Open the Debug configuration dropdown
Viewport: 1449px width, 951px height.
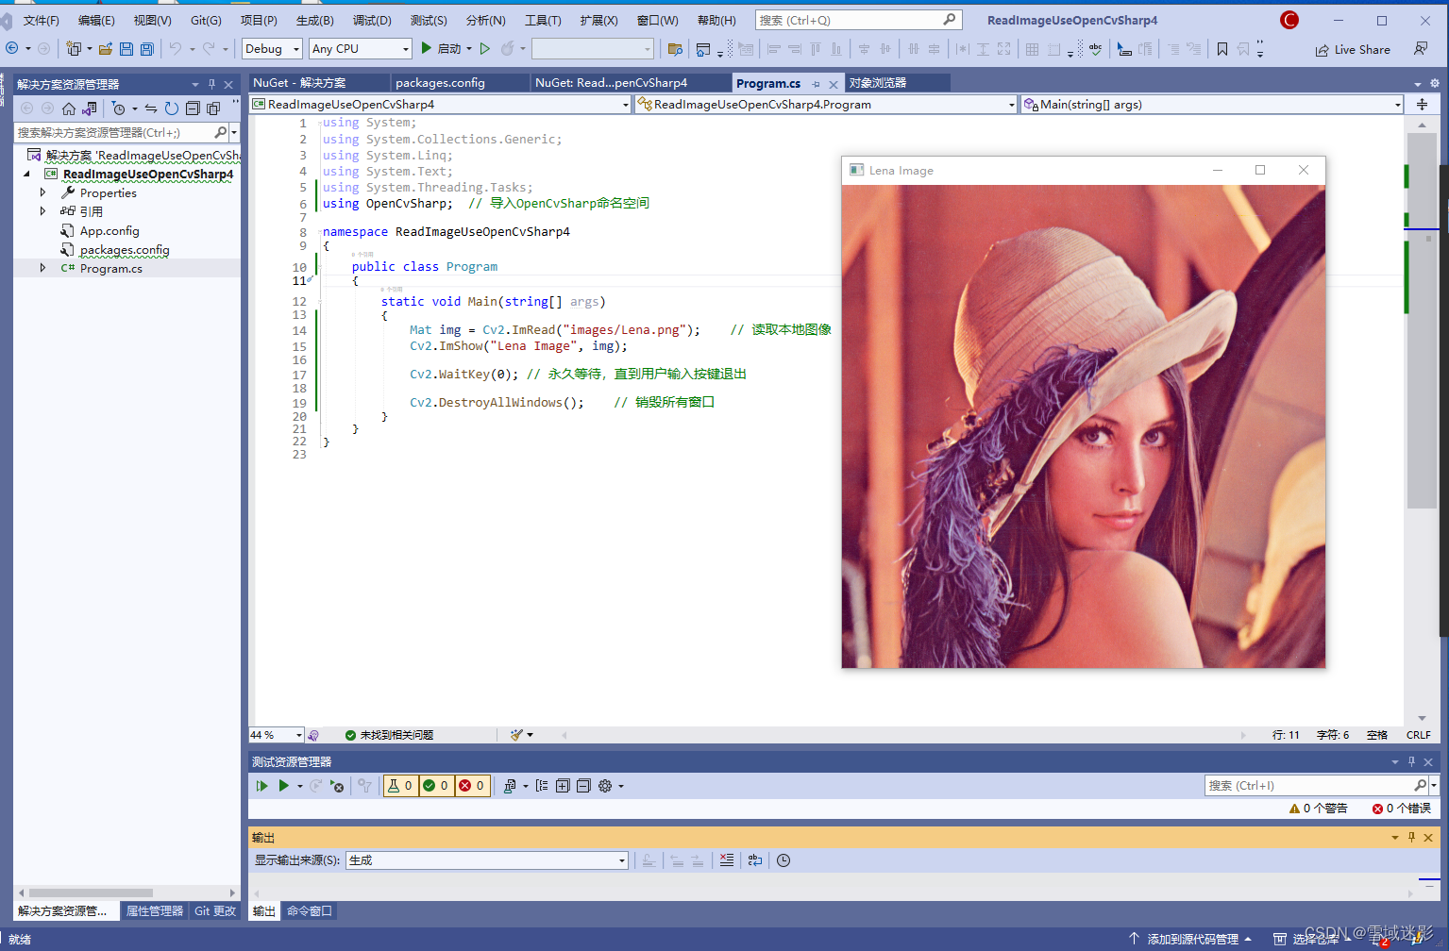tap(272, 49)
